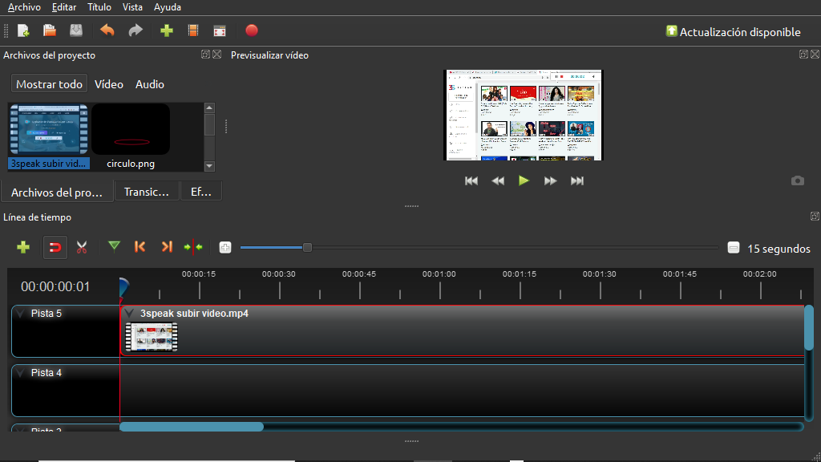
Task: Select the 3speak subir video.mp4 clip thumbnail
Action: (x=152, y=337)
